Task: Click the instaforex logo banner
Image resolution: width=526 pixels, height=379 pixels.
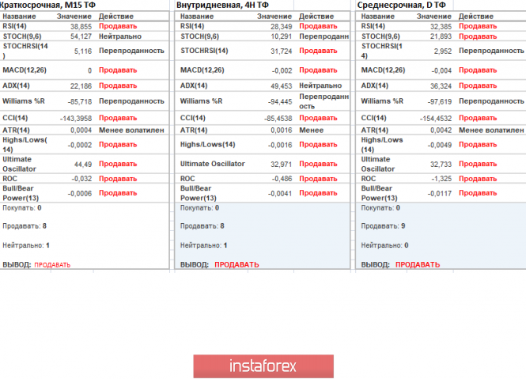Action: 263,366
